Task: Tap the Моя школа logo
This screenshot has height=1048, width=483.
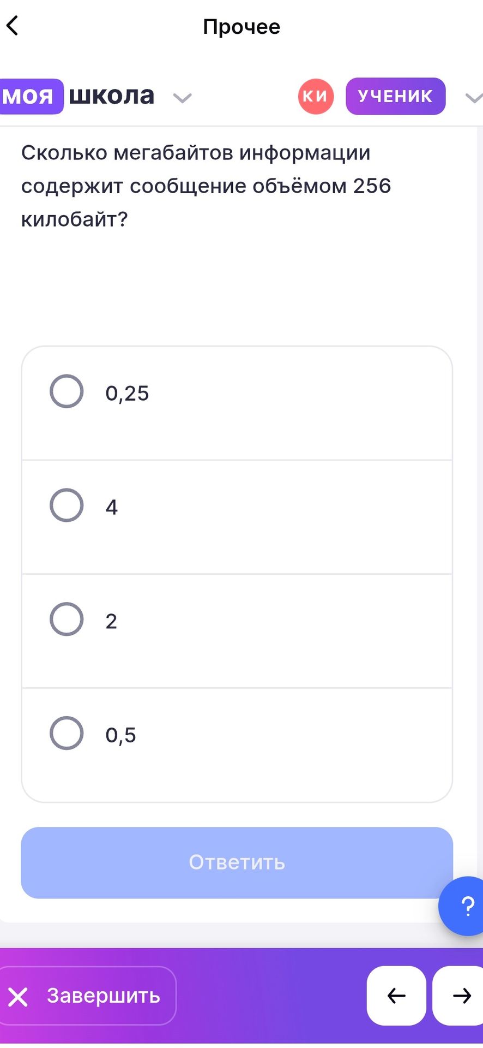Action: [x=77, y=97]
